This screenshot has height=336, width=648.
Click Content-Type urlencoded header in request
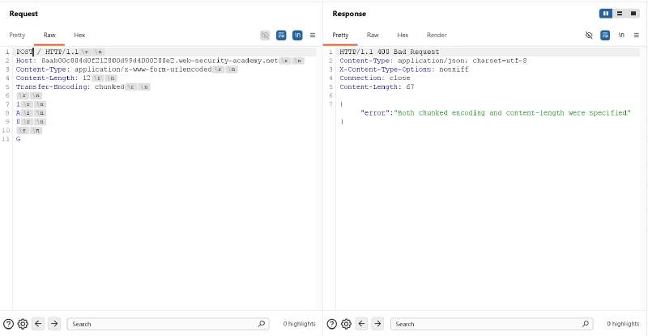coord(113,69)
